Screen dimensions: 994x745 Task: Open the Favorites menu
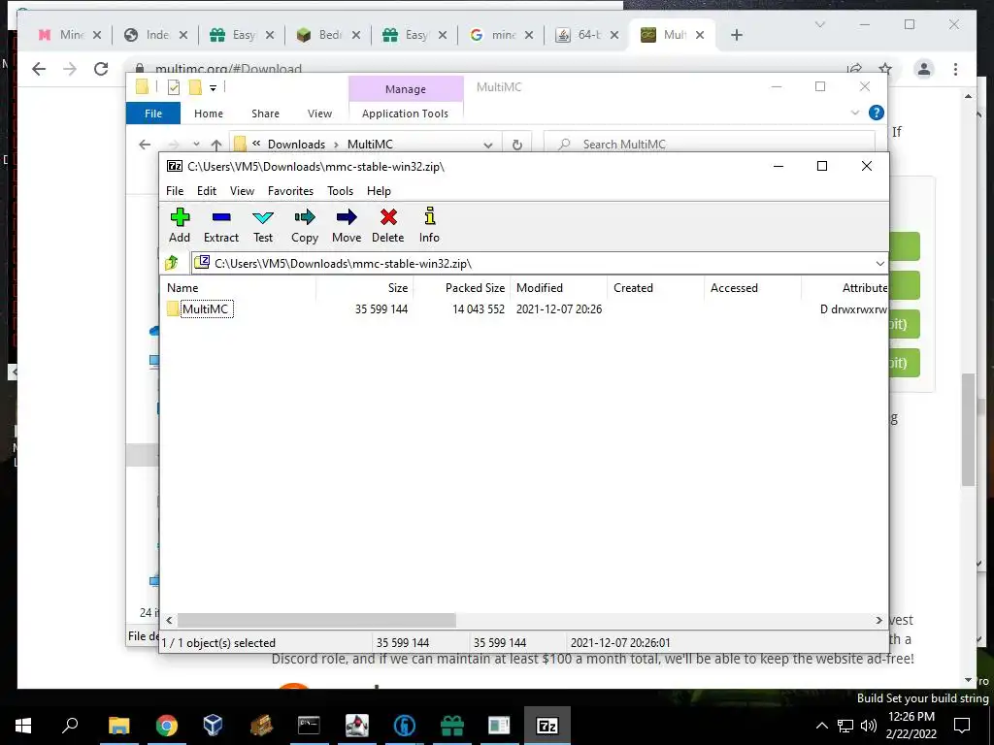pos(290,191)
